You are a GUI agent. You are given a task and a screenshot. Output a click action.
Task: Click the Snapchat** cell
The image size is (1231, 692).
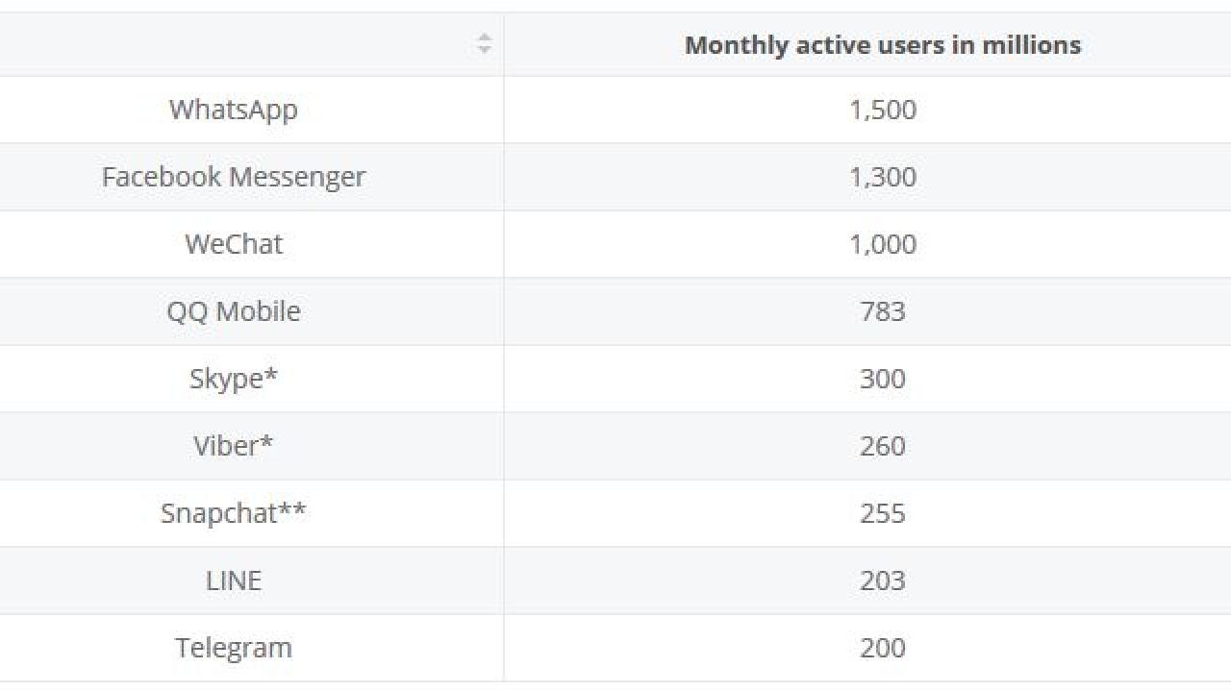coord(234,513)
